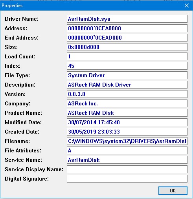Screen dimensions: 193x199
Task: Click the 'Description:' label
Action: (20, 85)
